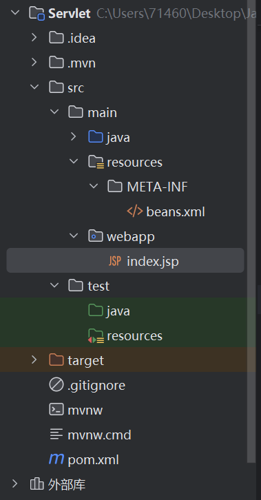The image size is (261, 500).
Task: Click the resources folder icon under main
Action: click(96, 162)
